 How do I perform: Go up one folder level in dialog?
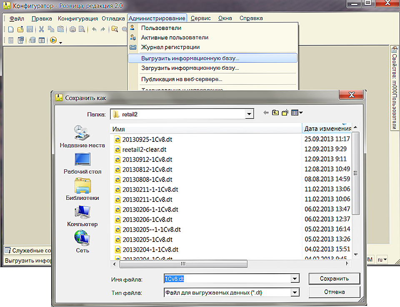click(275, 113)
